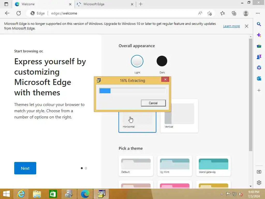Viewport: 265px width, 199px height.
Task: Open the Favorites list icon
Action: tap(223, 13)
